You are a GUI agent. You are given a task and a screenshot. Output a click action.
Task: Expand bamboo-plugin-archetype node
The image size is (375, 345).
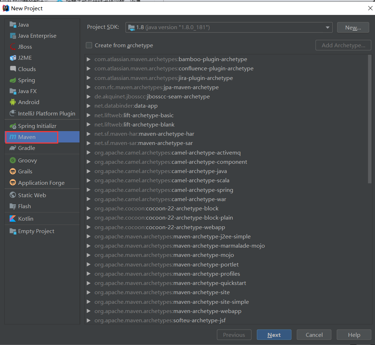click(x=88, y=59)
